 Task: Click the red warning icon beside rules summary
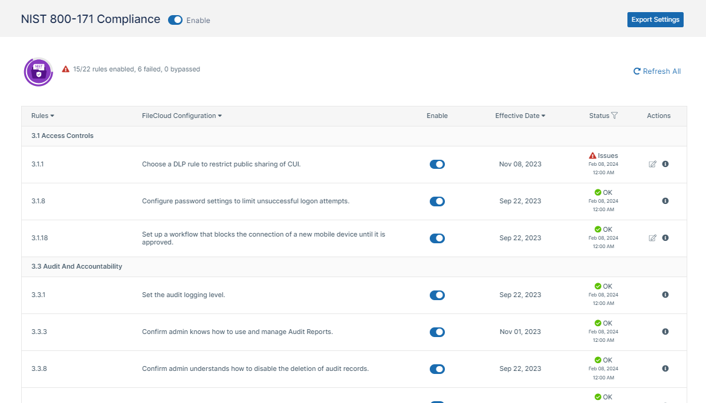tap(66, 69)
